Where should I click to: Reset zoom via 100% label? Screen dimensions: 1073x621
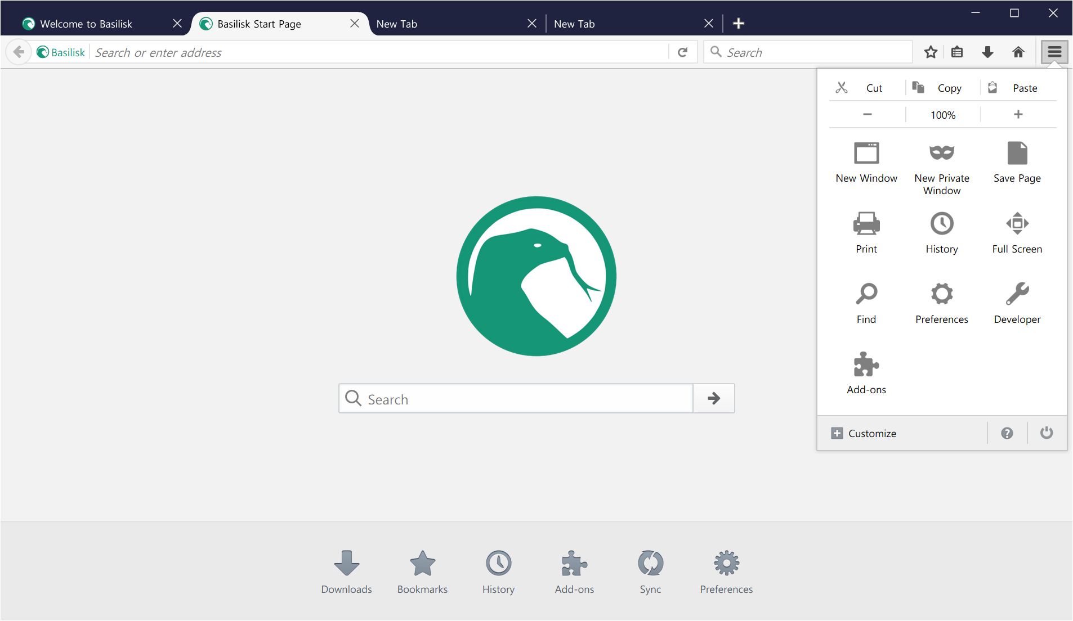tap(943, 115)
